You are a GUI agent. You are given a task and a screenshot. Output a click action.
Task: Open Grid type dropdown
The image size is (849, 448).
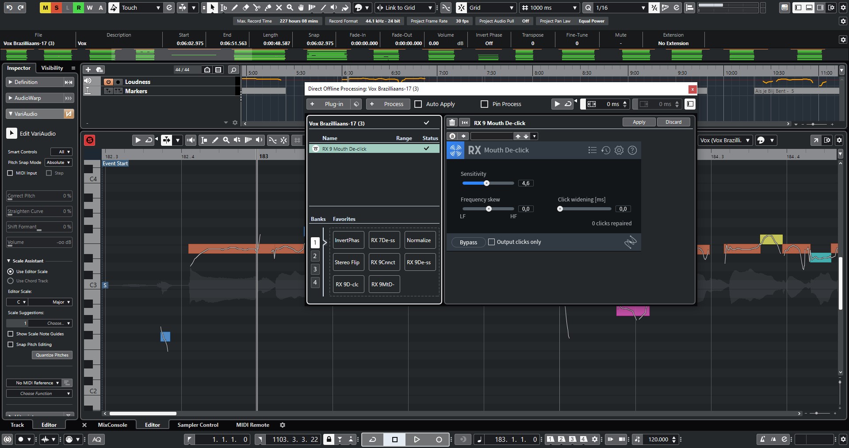pyautogui.click(x=492, y=8)
